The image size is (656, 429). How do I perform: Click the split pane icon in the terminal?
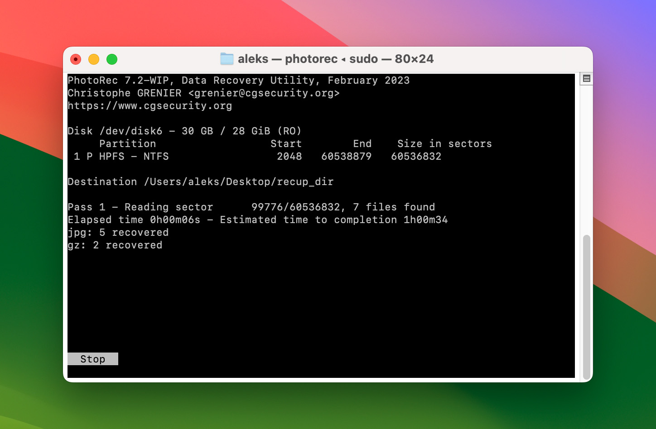pyautogui.click(x=587, y=78)
